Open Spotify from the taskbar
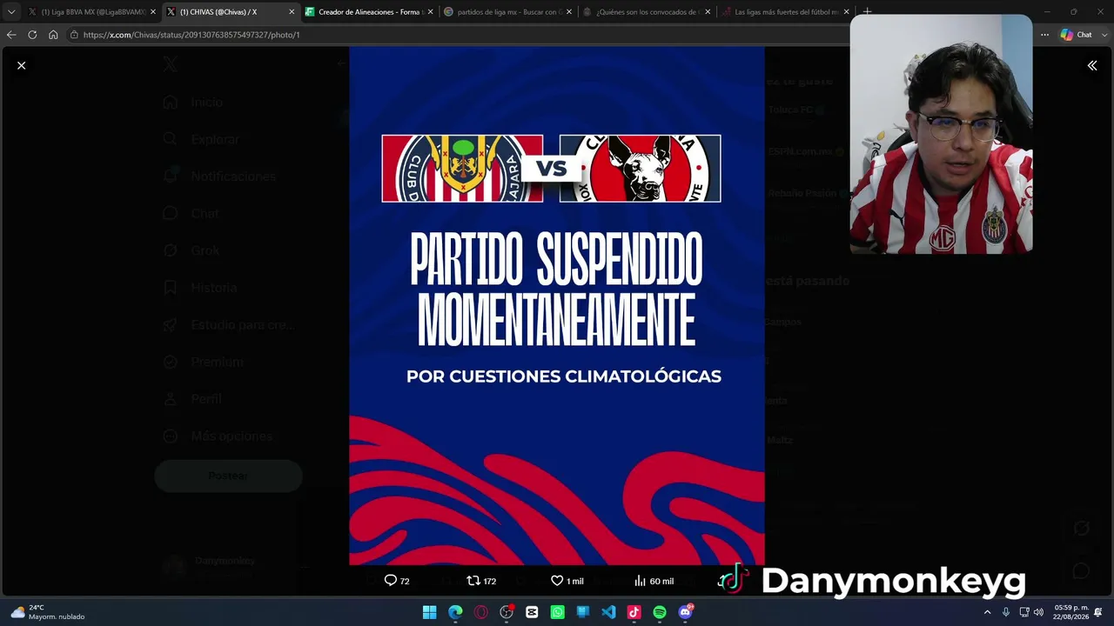1114x626 pixels. tap(660, 612)
